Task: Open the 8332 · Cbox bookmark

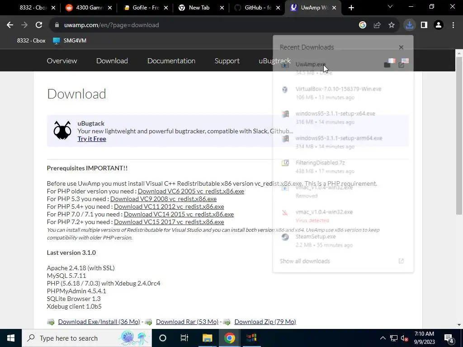Action: [31, 40]
